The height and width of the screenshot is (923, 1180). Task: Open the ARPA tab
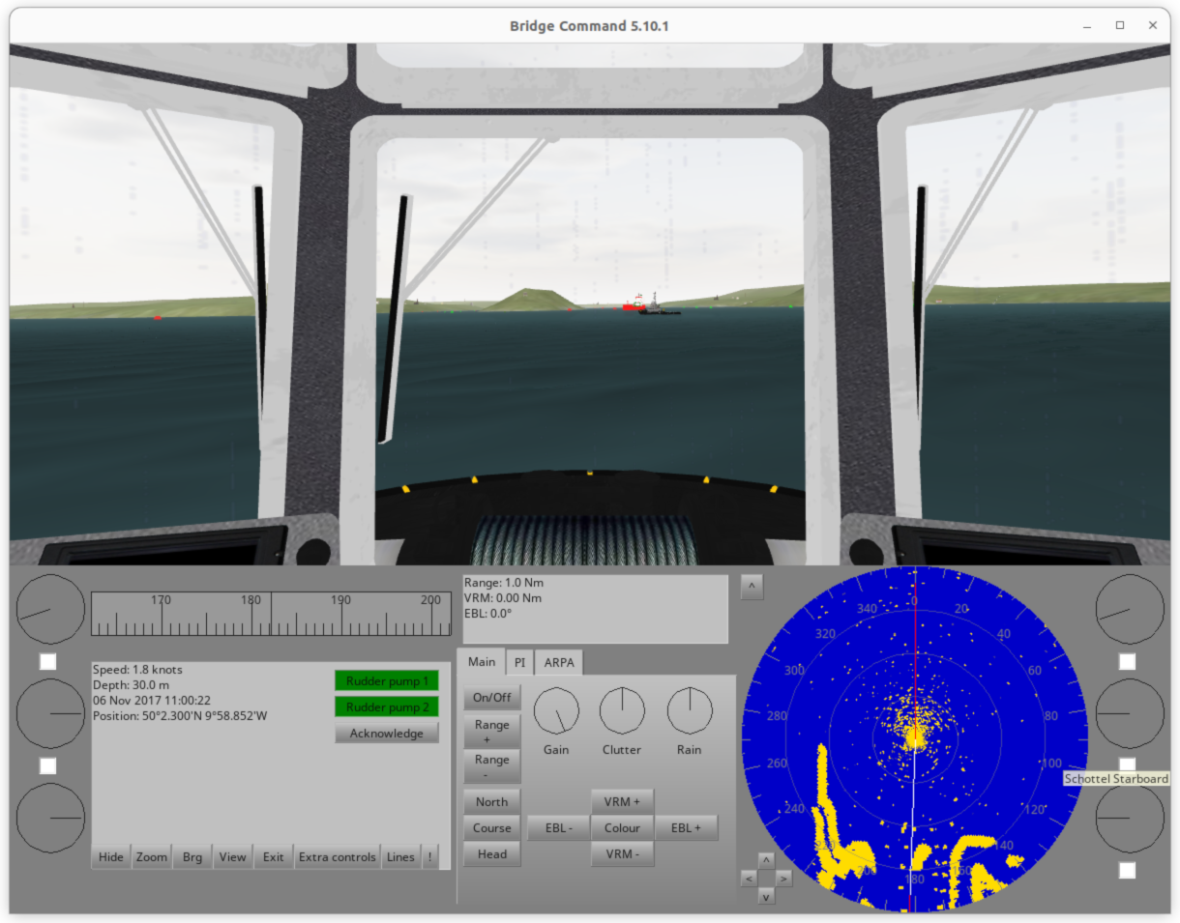point(559,662)
